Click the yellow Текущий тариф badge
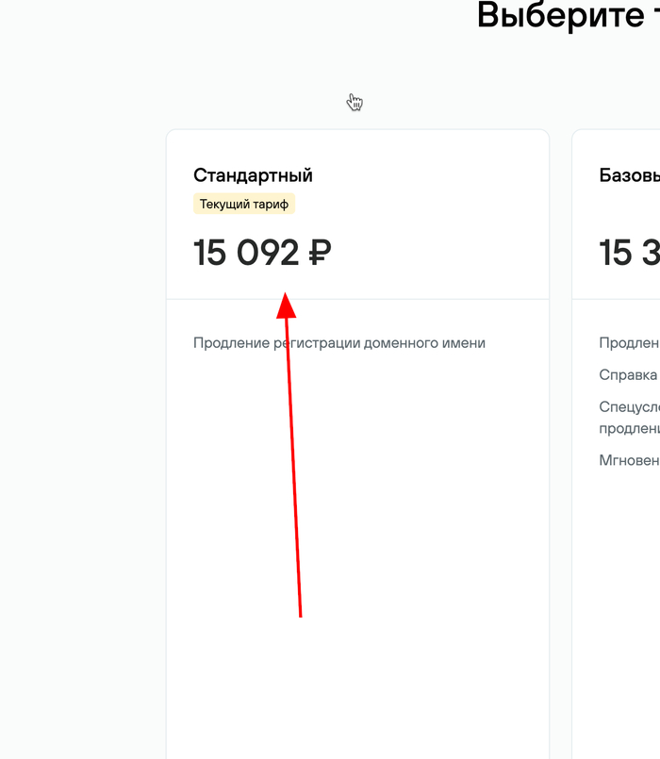The height and width of the screenshot is (759, 660). click(x=244, y=204)
